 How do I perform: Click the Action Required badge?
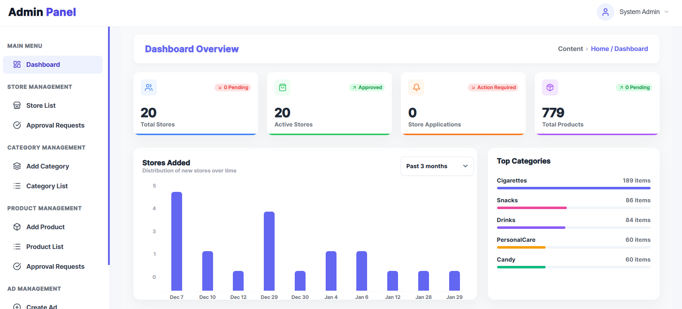click(493, 87)
